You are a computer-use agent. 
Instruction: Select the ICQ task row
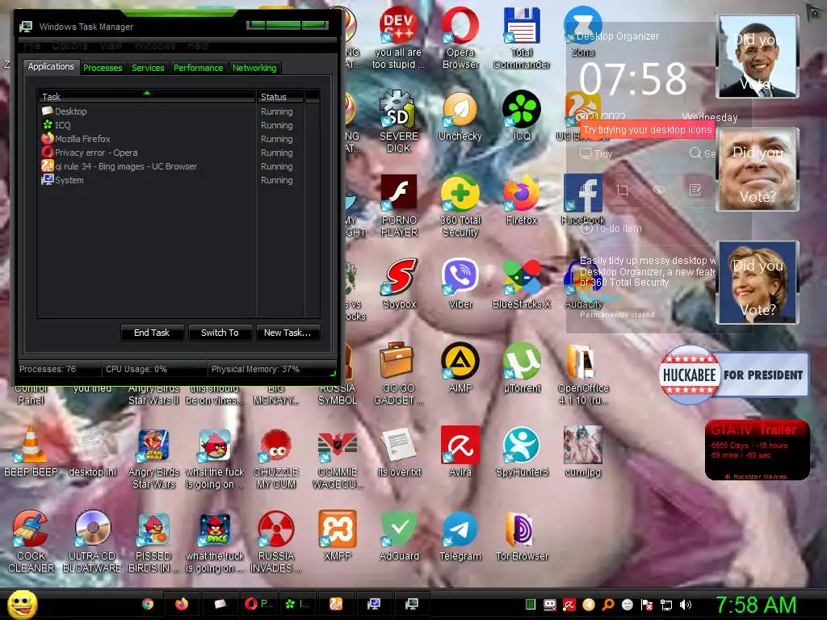click(148, 125)
